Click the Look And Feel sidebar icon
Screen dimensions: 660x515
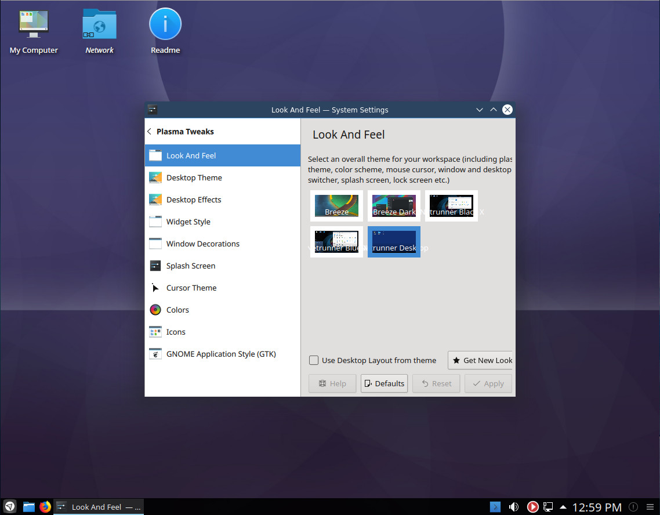pos(155,155)
